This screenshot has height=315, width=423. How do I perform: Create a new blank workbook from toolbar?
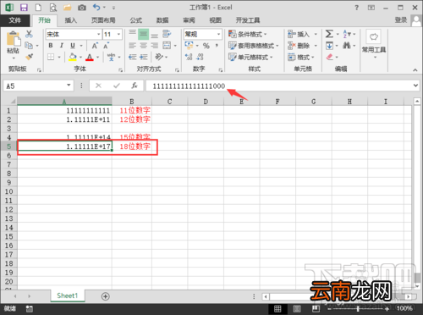tap(38, 8)
